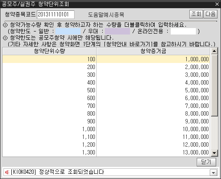
Task: Click the light blue 일반 limit swatch
Action: [x=68, y=31]
